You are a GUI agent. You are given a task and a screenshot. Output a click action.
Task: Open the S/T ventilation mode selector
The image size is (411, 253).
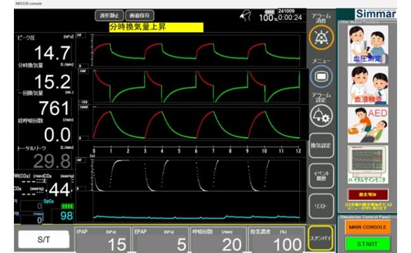[x=44, y=240]
